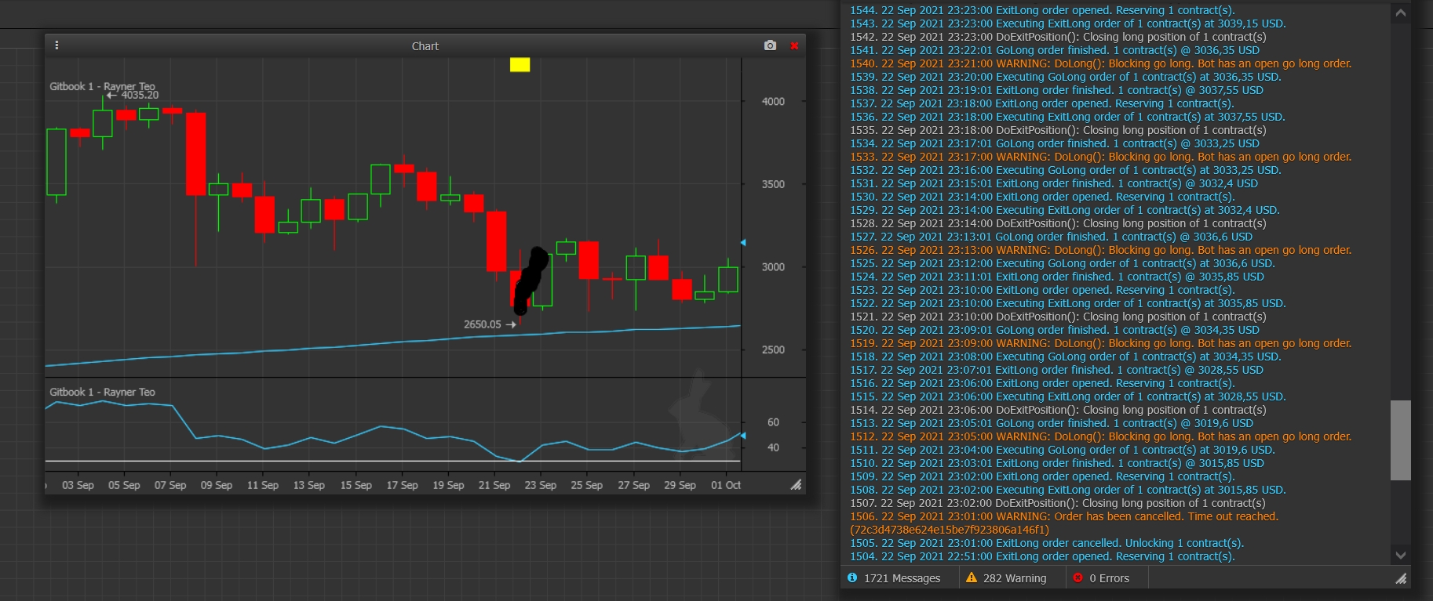Click the log panel scrollbar thumb

point(1400,440)
